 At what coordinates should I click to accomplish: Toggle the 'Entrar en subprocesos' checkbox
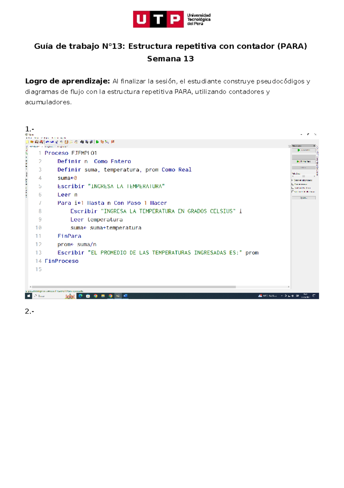293,180
